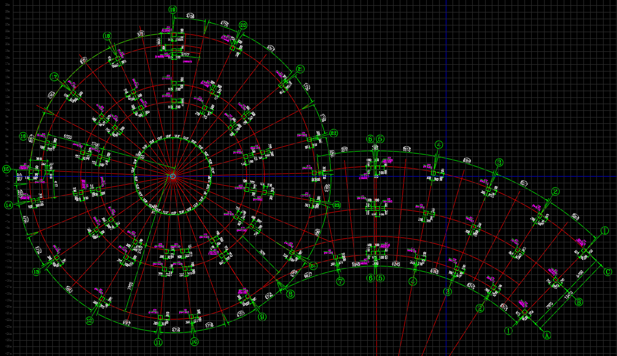Image resolution: width=617 pixels, height=356 pixels.
Task: Select axis bubble 7 on the lower arc
Action: 340,282
